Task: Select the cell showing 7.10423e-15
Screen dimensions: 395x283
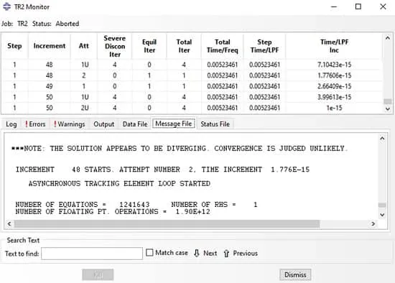Action: click(x=334, y=65)
